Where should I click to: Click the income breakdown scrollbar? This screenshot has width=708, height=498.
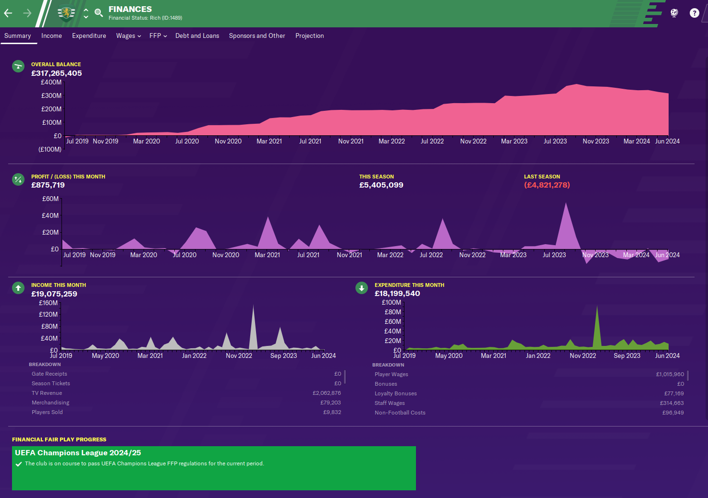[x=345, y=377]
